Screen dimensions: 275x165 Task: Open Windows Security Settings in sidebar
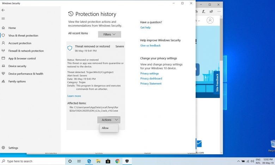point(13,148)
